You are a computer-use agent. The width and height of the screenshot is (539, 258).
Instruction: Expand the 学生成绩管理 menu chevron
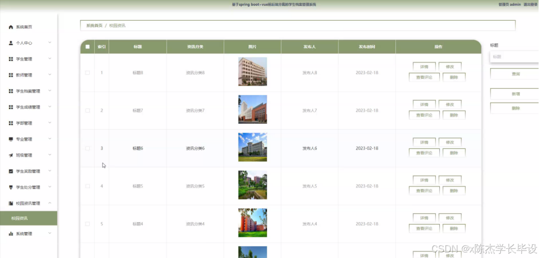50,107
